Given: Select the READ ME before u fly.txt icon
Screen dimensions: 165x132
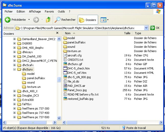Looking at the screenshot, I should tap(65, 94).
